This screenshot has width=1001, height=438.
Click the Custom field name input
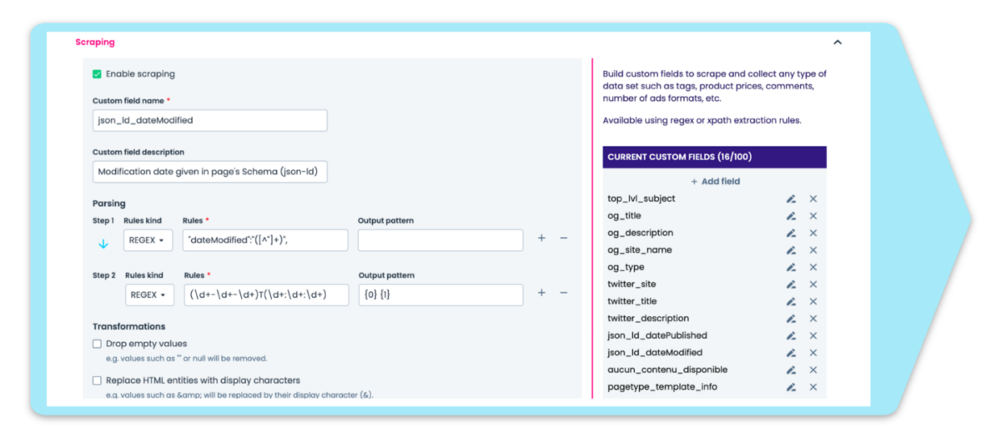pyautogui.click(x=209, y=120)
